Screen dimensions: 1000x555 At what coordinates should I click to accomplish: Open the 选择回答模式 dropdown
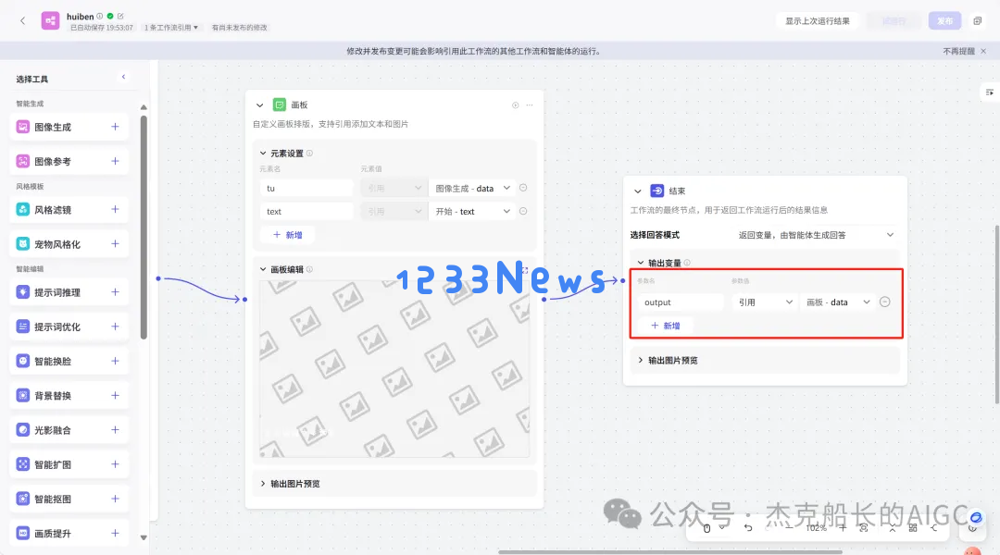coord(816,235)
